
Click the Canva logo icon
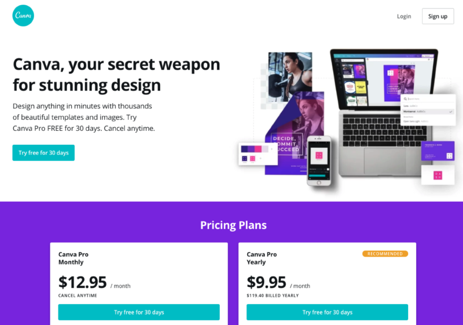pyautogui.click(x=23, y=16)
